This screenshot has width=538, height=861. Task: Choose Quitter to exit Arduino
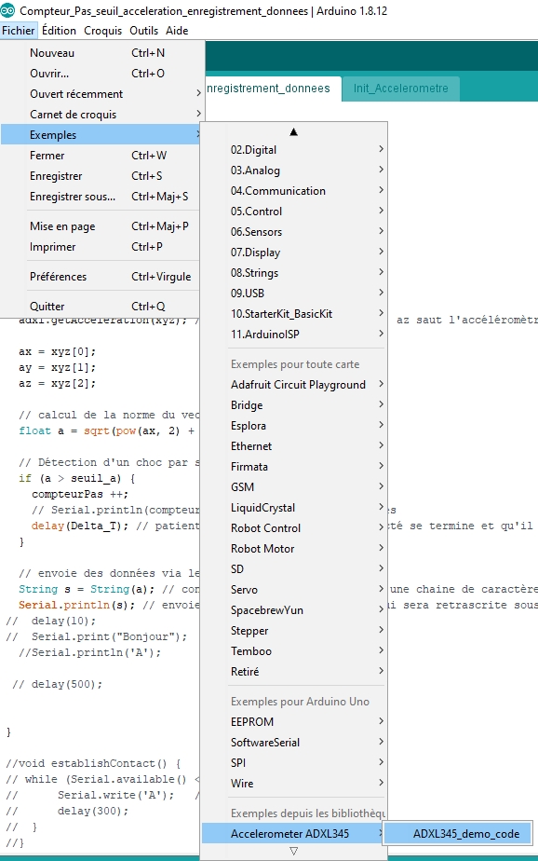click(x=102, y=307)
